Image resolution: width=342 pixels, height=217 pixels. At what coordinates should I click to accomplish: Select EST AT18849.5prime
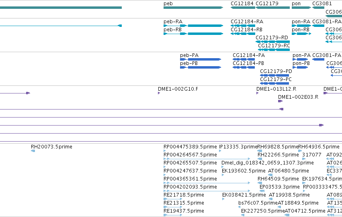279,207
